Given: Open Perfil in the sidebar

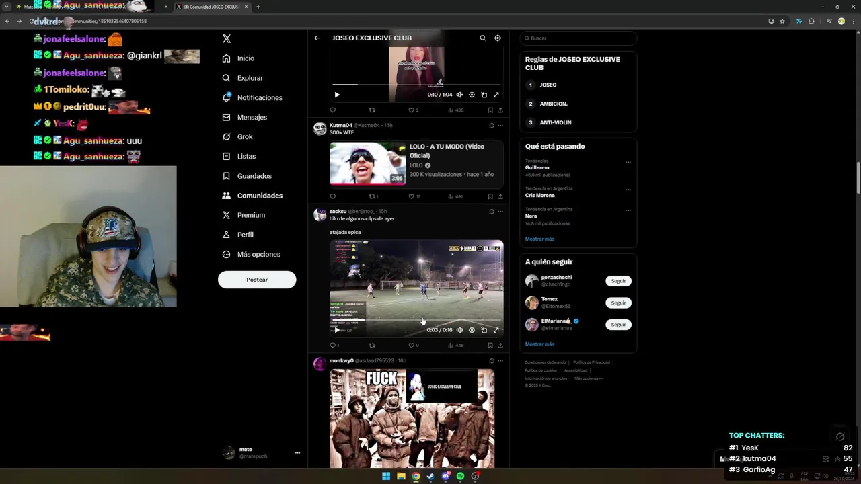Looking at the screenshot, I should point(237,235).
